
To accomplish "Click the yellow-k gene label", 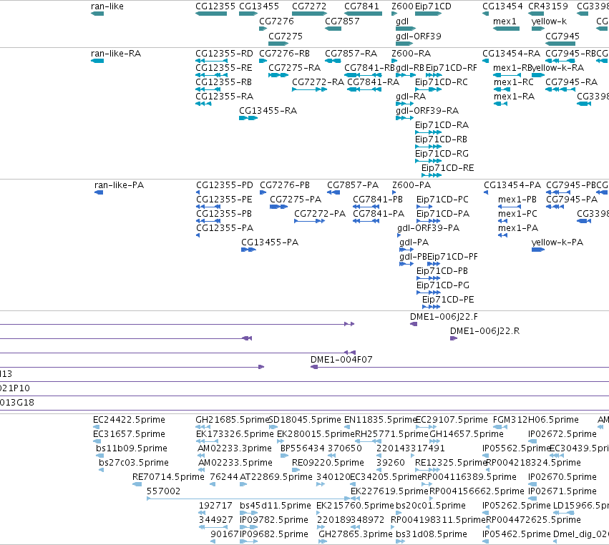I will click(x=549, y=21).
